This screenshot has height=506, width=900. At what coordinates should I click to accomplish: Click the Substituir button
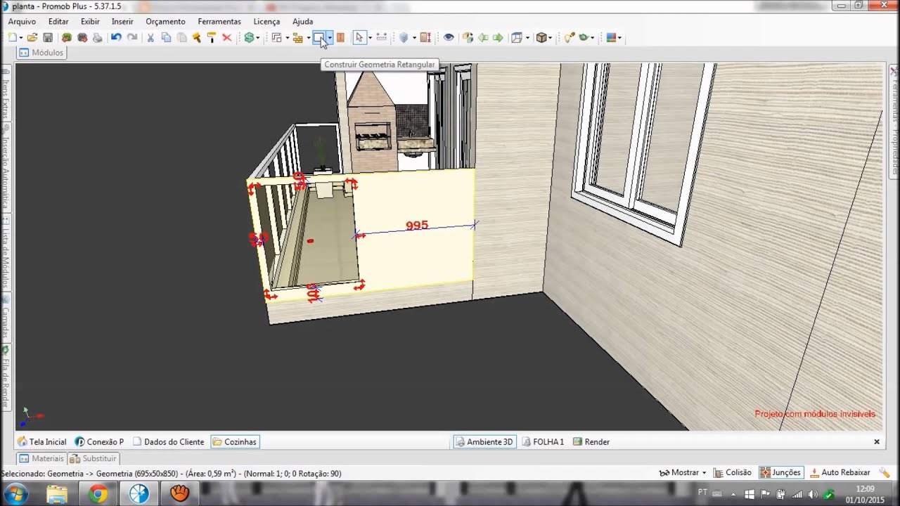[93, 458]
